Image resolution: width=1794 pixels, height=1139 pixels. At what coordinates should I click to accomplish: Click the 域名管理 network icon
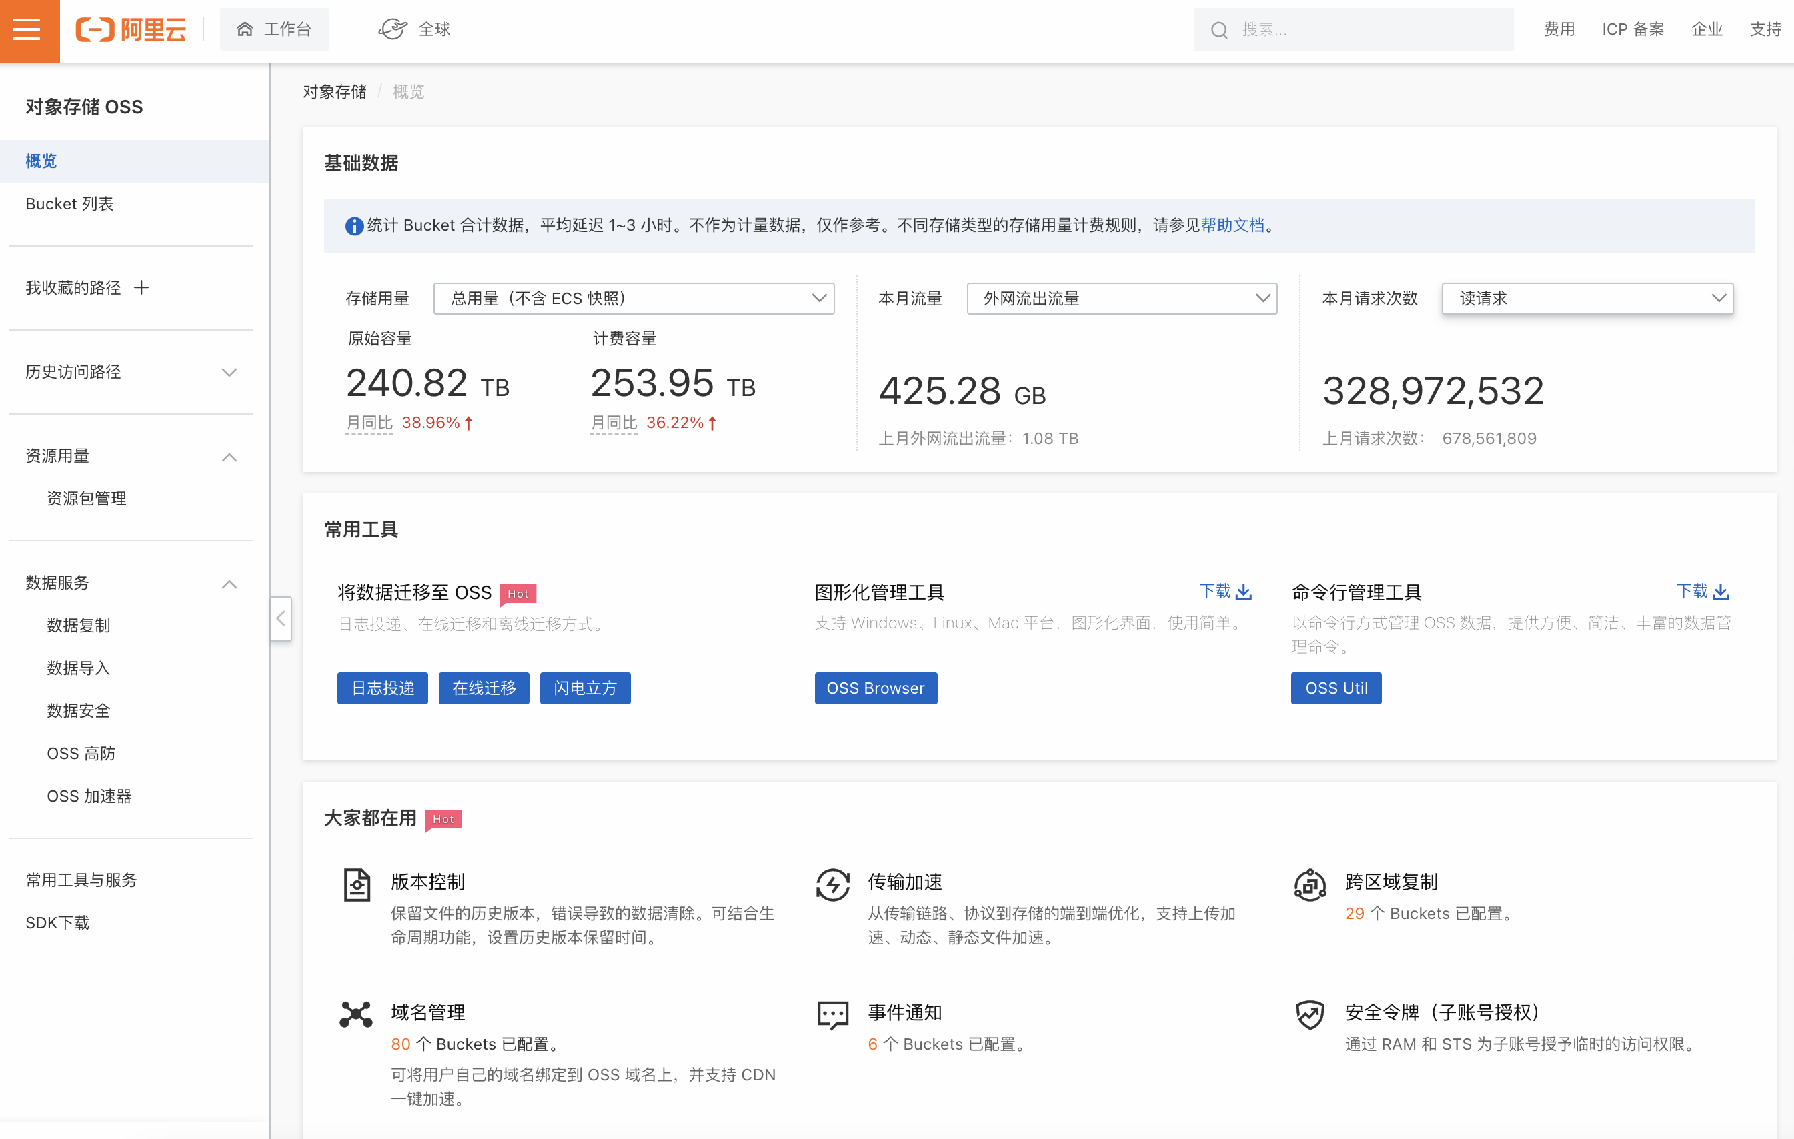356,1014
